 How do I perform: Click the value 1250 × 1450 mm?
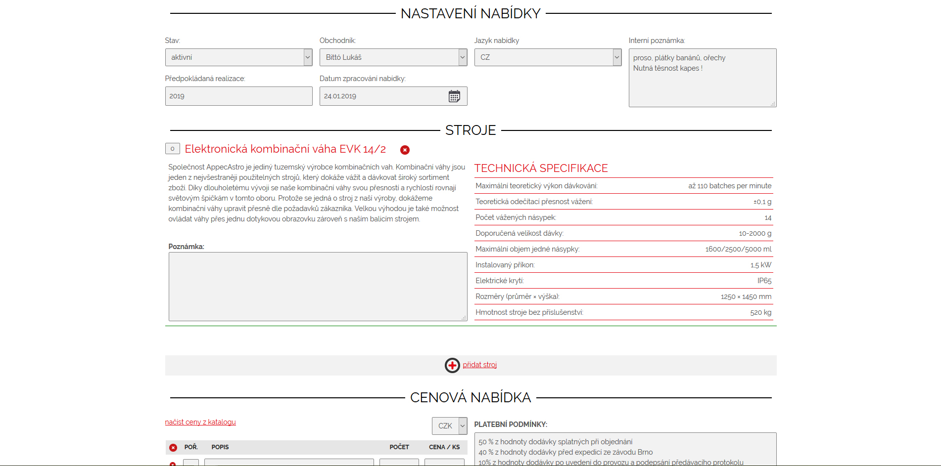[746, 297]
